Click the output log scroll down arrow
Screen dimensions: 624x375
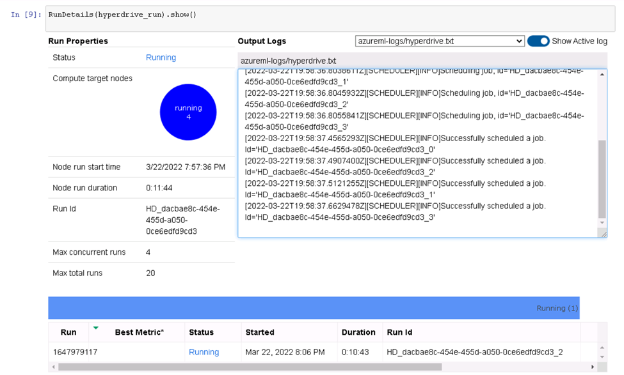[602, 223]
